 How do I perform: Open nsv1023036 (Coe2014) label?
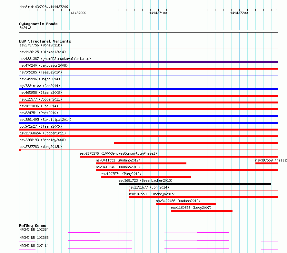point(39,106)
